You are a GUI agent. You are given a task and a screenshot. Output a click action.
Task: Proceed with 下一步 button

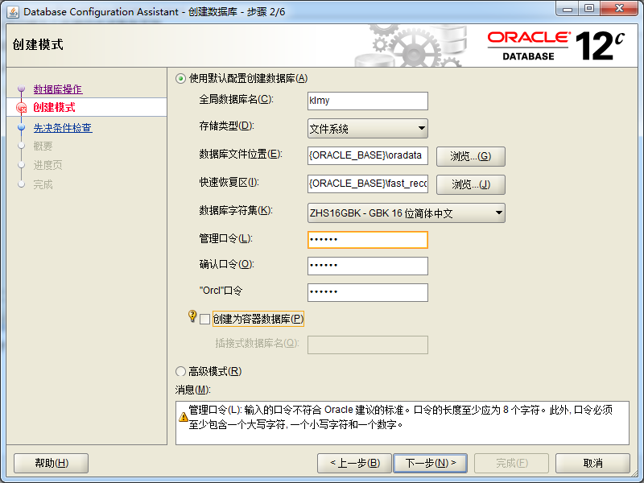(x=431, y=464)
